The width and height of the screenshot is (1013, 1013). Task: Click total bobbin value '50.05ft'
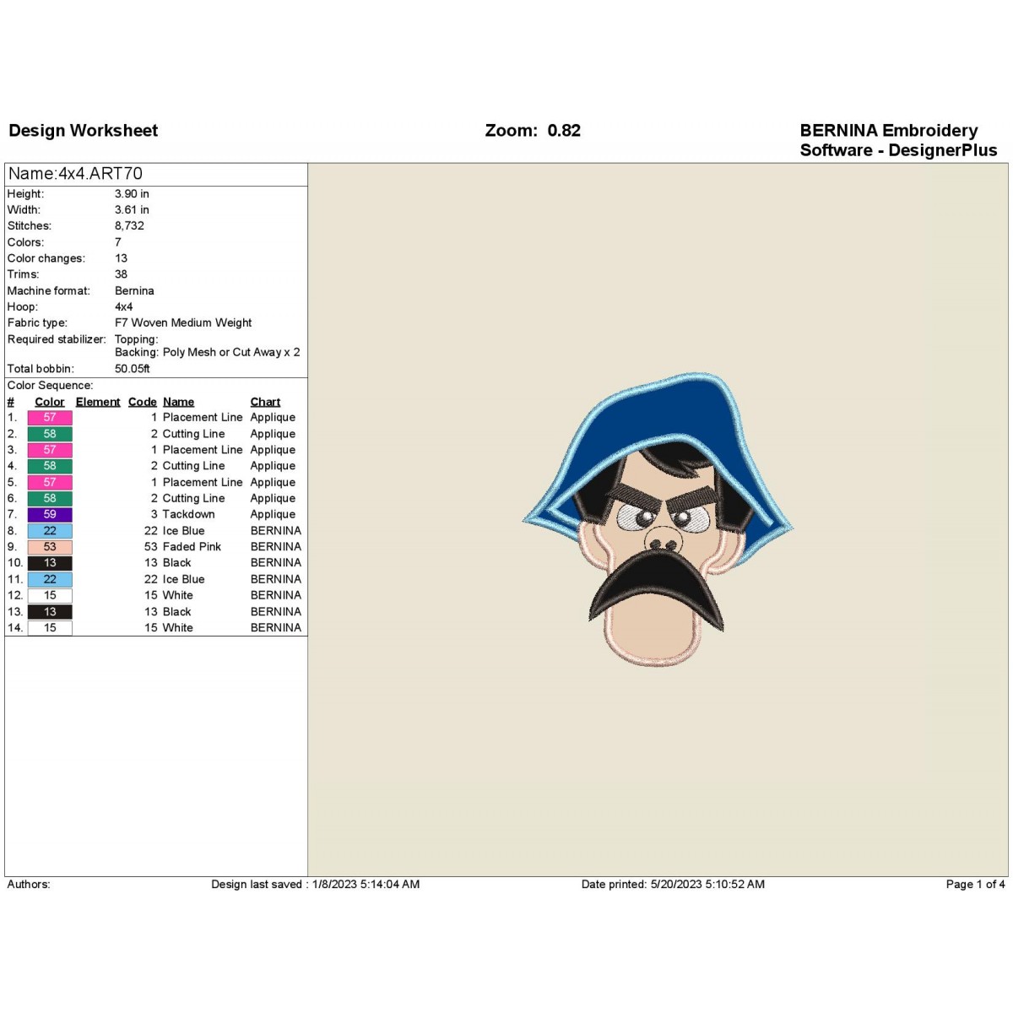(133, 369)
